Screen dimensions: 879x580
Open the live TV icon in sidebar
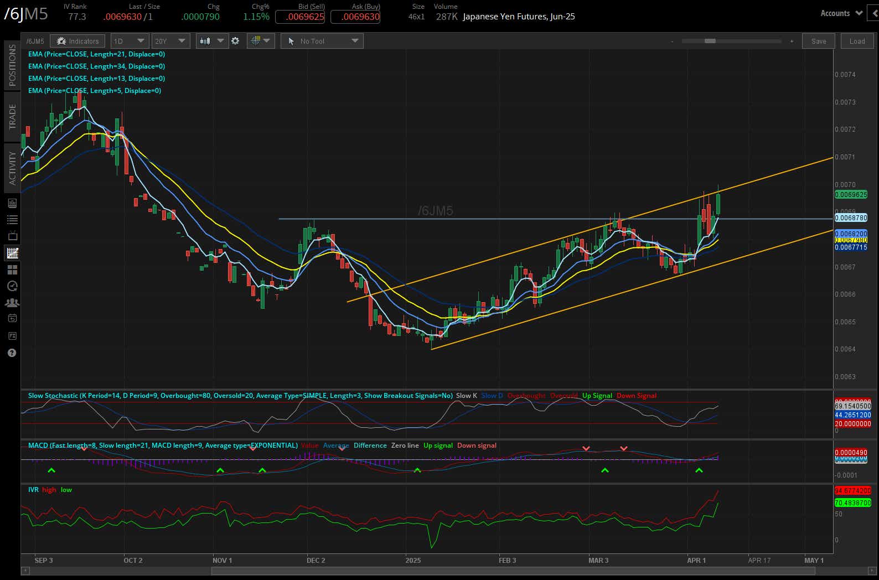click(12, 236)
